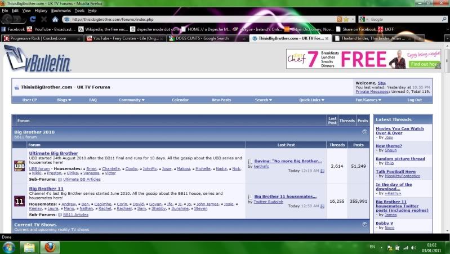Stop loading with the X toolbar icon
Viewport: 450px width, 254px height.
pyautogui.click(x=44, y=19)
